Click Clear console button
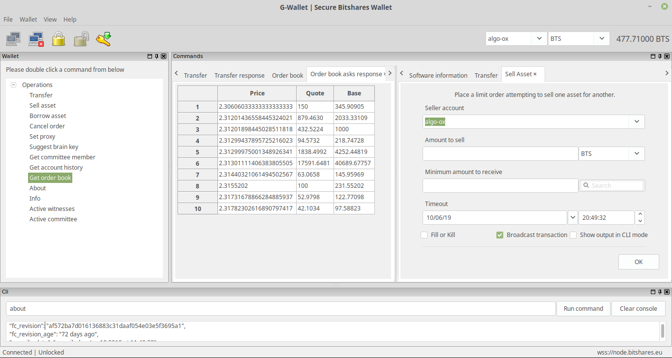 (639, 308)
